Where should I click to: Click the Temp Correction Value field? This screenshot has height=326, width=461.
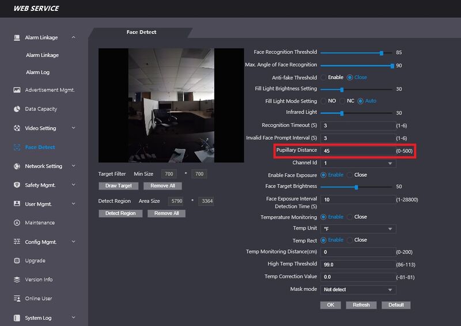pyautogui.click(x=358, y=277)
